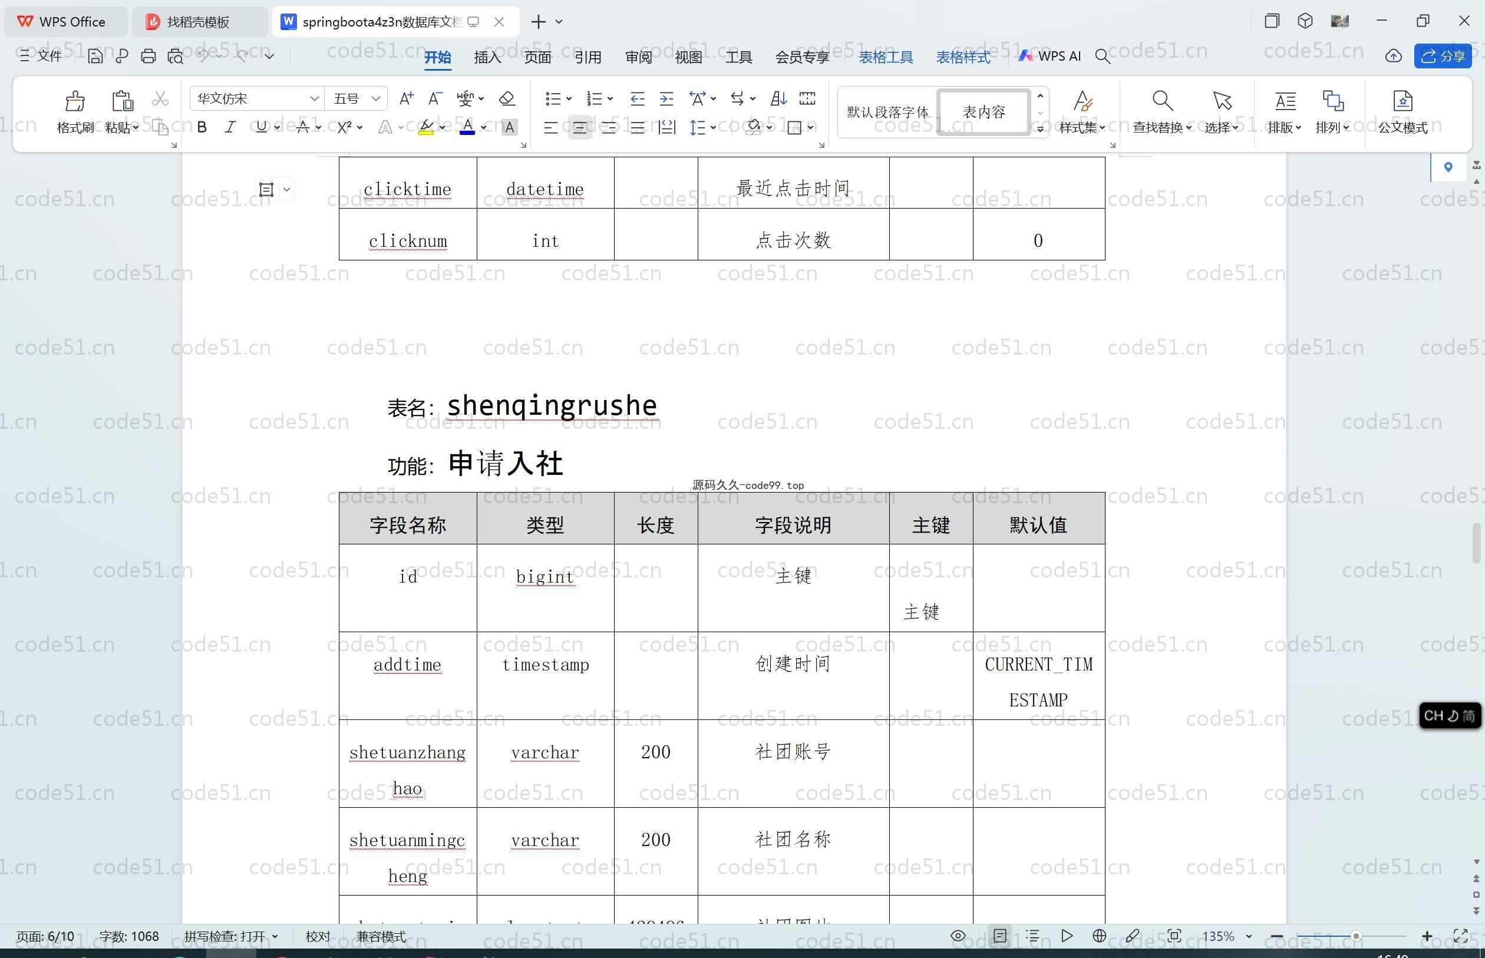Toggle spell check (拼写检查: 打开)
This screenshot has height=958, width=1485.
pos(231,936)
